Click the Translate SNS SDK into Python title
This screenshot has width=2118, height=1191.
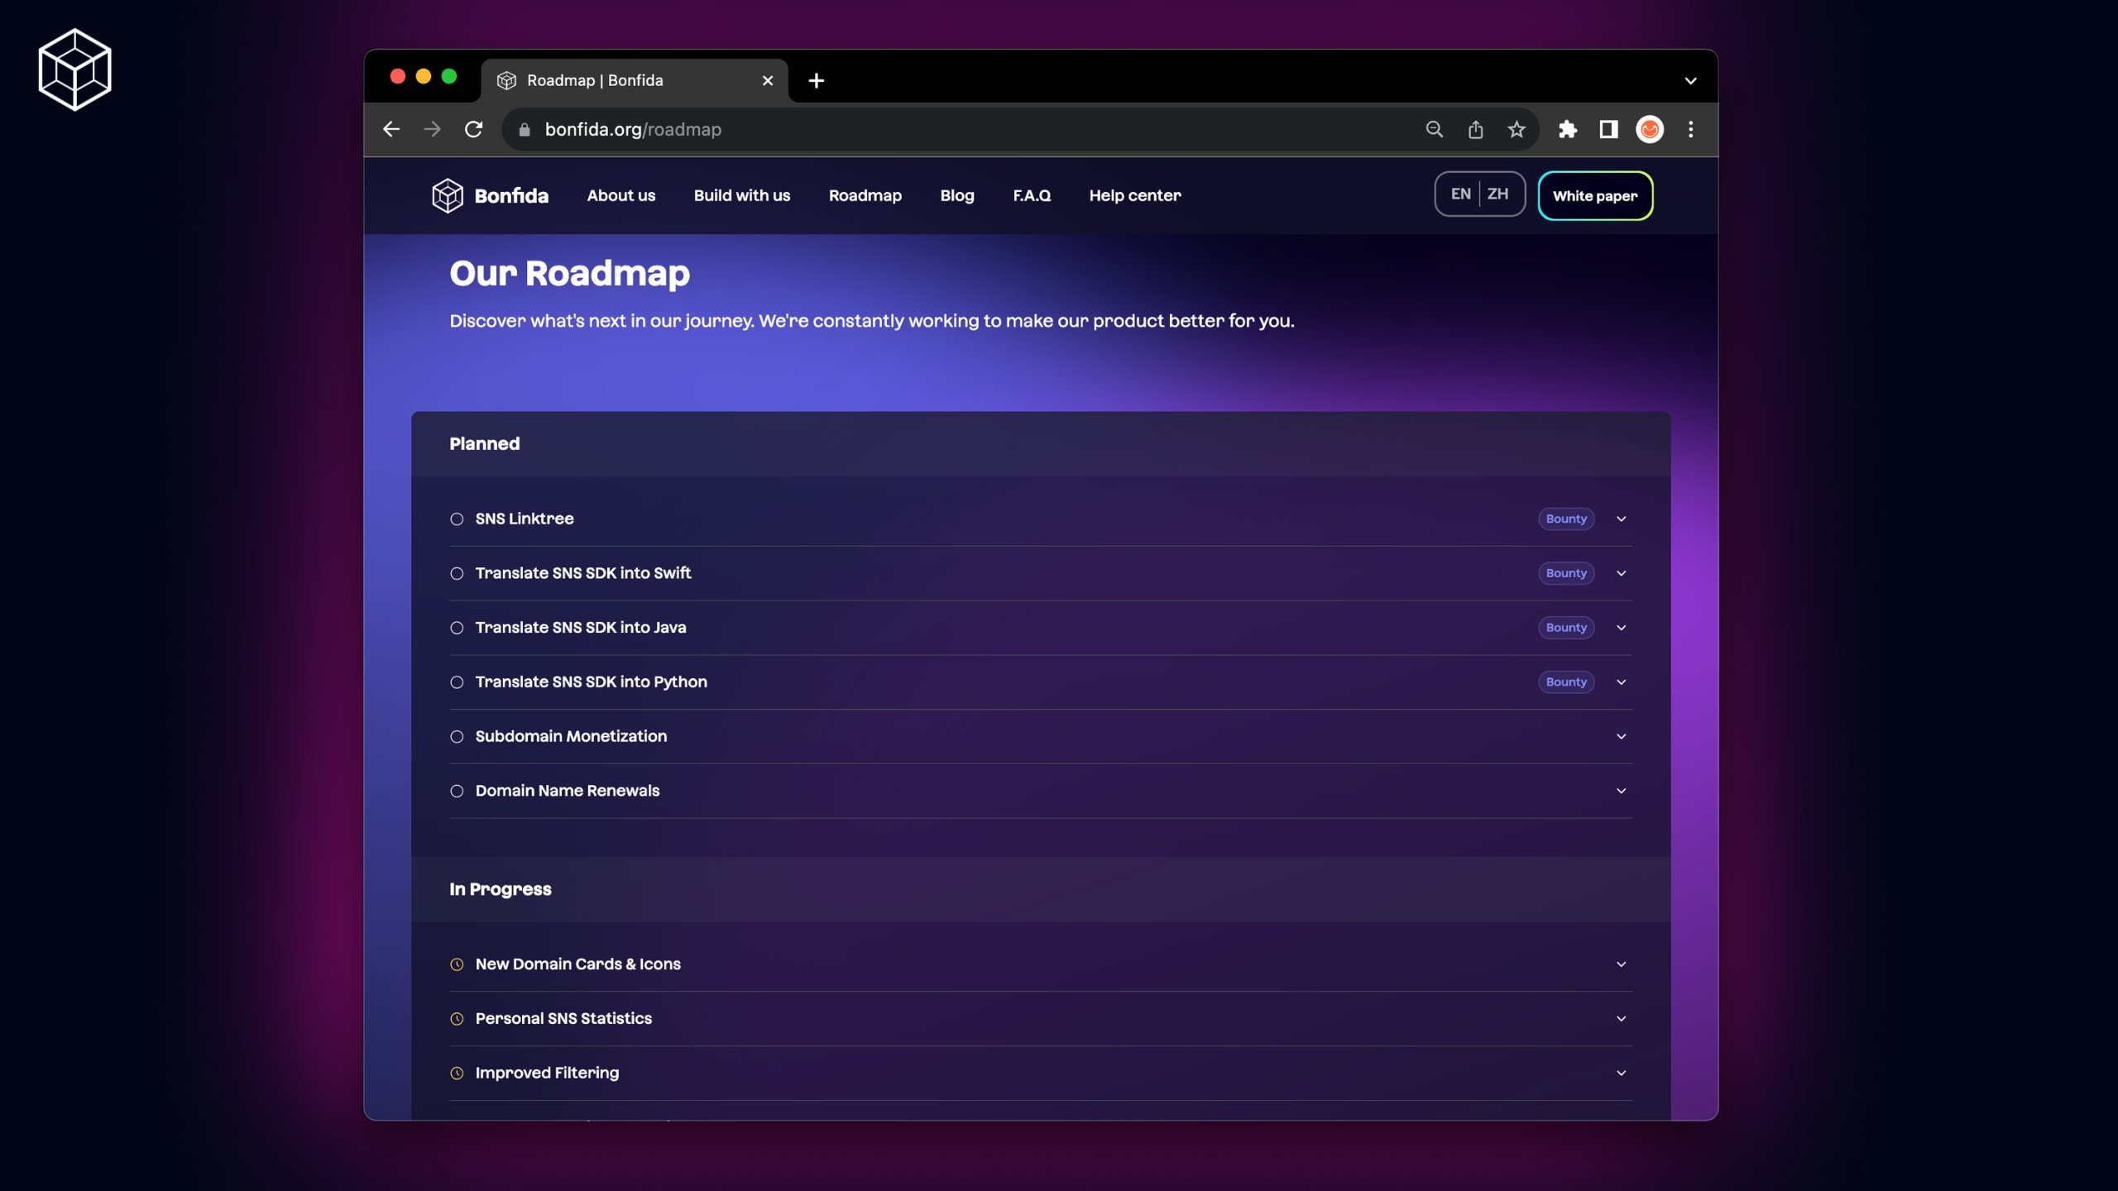tap(591, 682)
